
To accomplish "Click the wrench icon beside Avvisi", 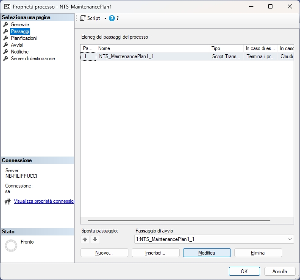I will point(6,45).
